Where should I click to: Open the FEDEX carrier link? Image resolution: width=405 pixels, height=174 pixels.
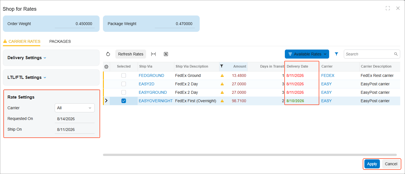click(328, 75)
